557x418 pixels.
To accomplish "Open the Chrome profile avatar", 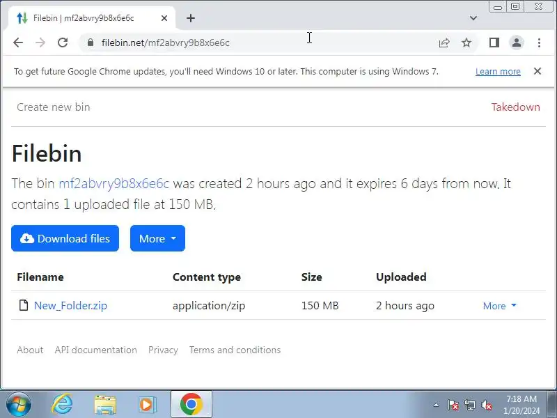I will click(x=517, y=42).
